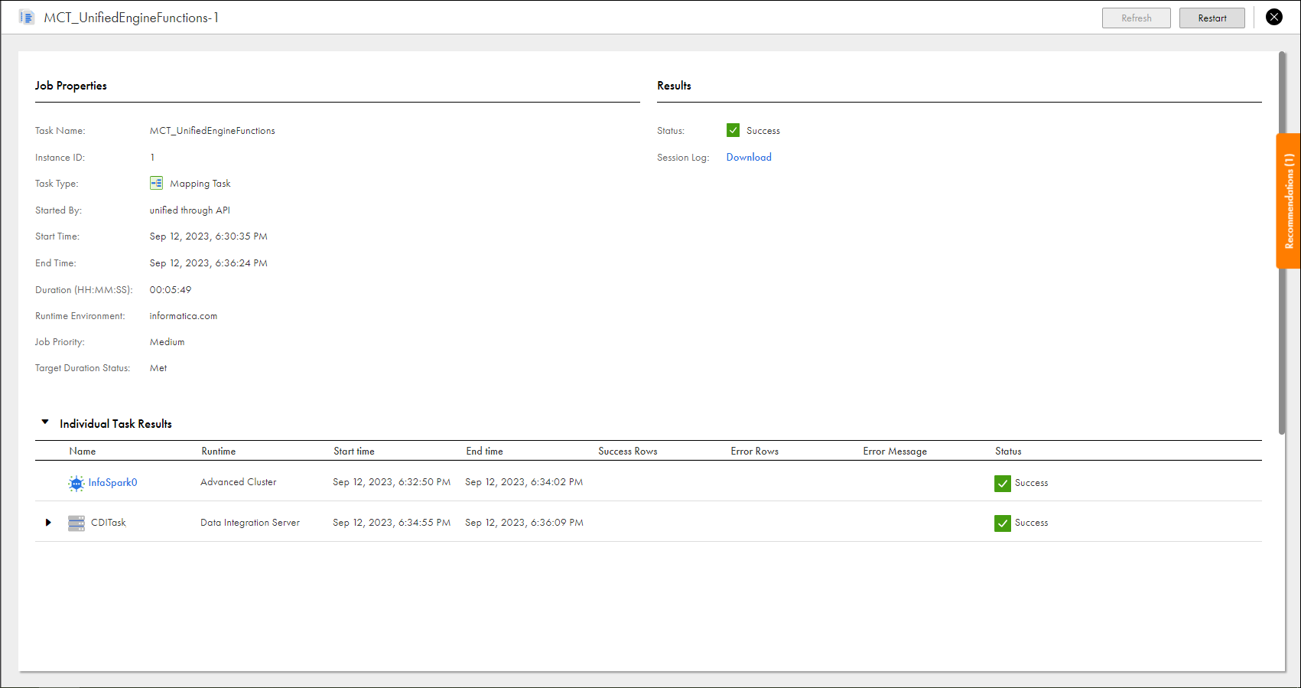Click the InfaSpark0 start time 6:32:50 PM
Screen dimensions: 1301x688
pos(392,482)
